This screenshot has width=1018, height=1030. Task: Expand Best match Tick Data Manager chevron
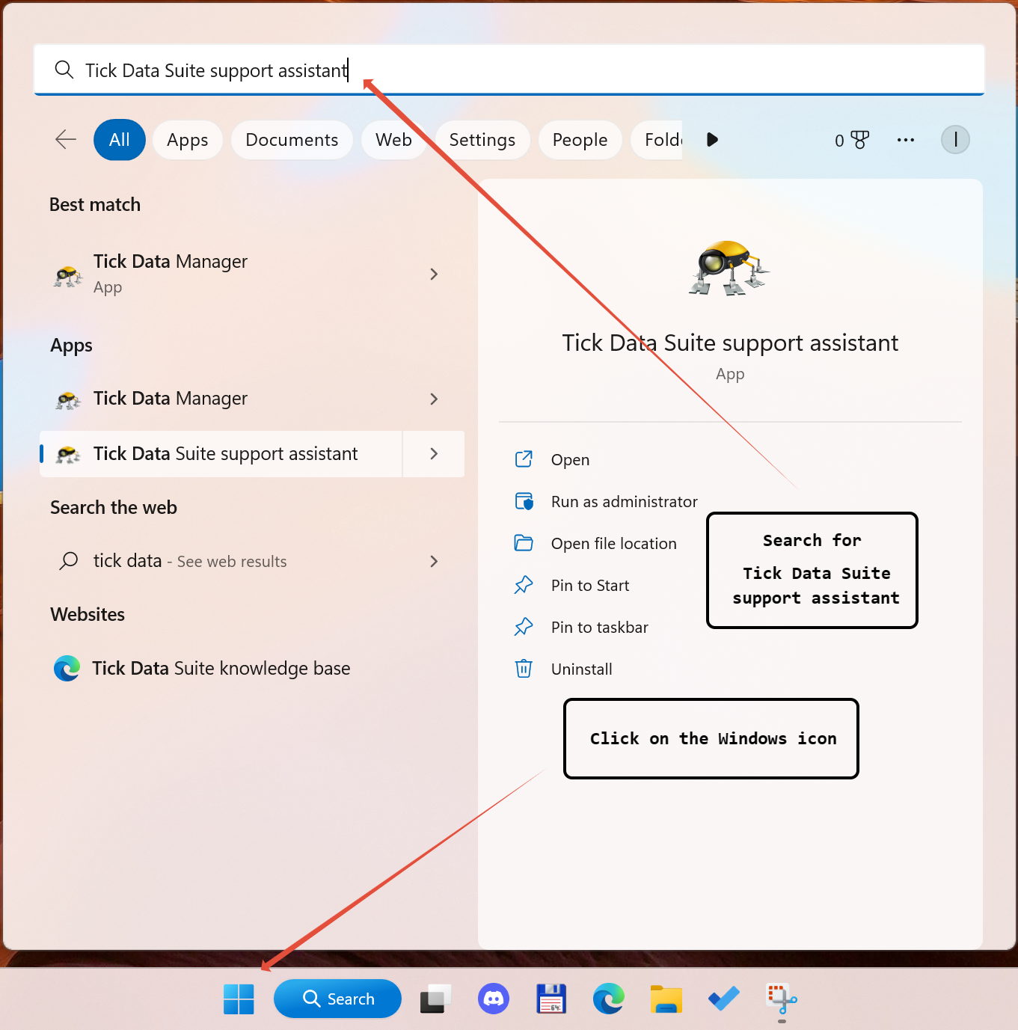pyautogui.click(x=434, y=274)
